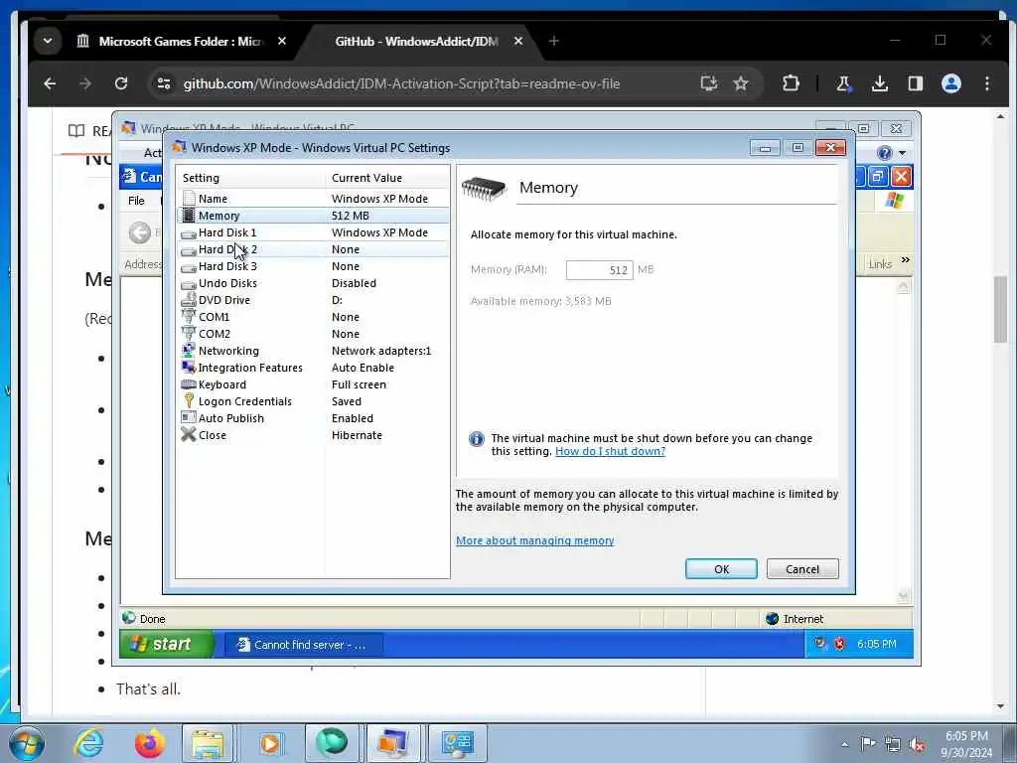Open 'More about managing memory' link
This screenshot has height=763, width=1017.
coord(535,540)
